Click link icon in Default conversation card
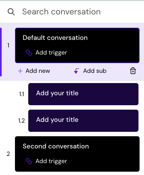The width and height of the screenshot is (144, 175). [x=29, y=53]
